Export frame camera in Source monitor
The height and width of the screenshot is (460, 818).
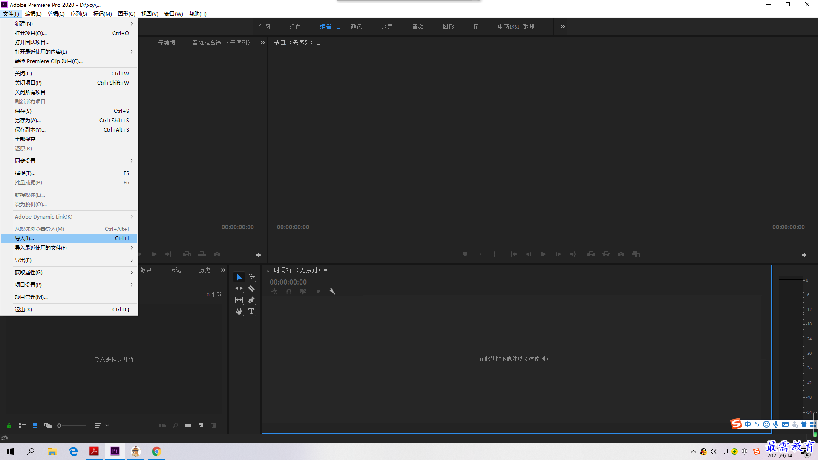pos(217,254)
